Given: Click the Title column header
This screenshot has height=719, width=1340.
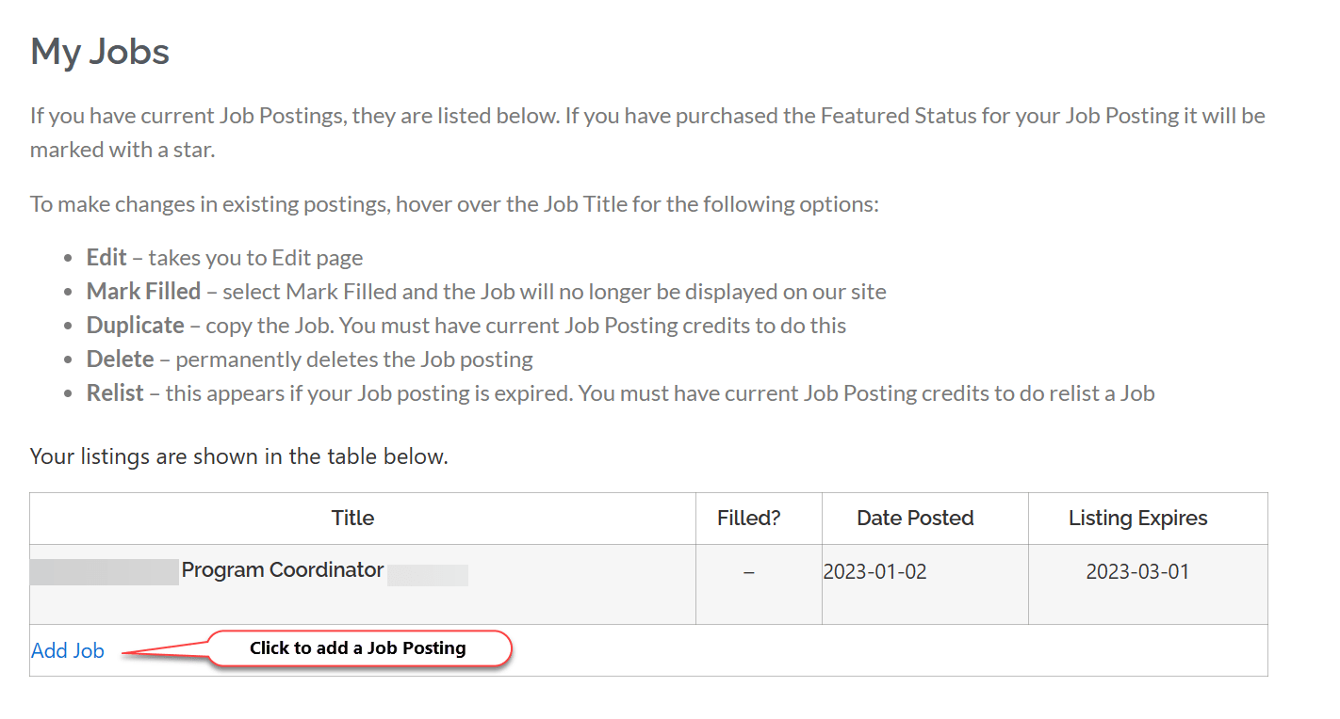Looking at the screenshot, I should [352, 518].
